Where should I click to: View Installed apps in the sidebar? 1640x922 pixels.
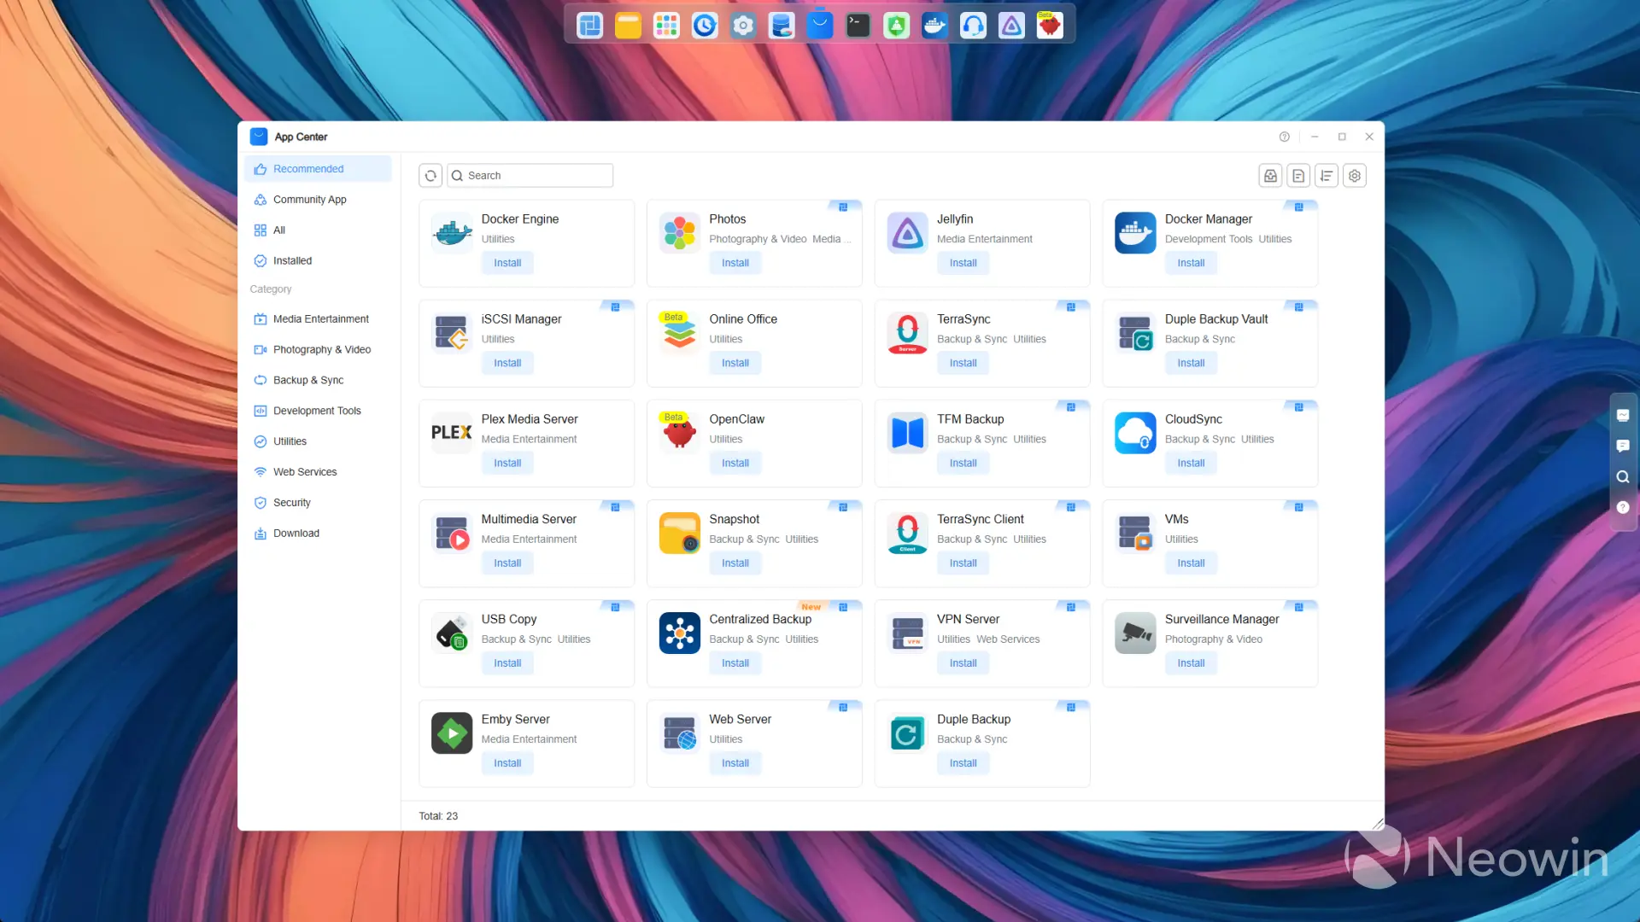click(319, 261)
